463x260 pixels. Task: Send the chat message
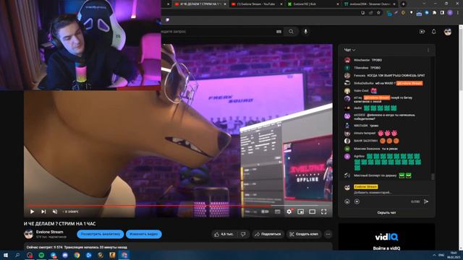click(x=426, y=201)
